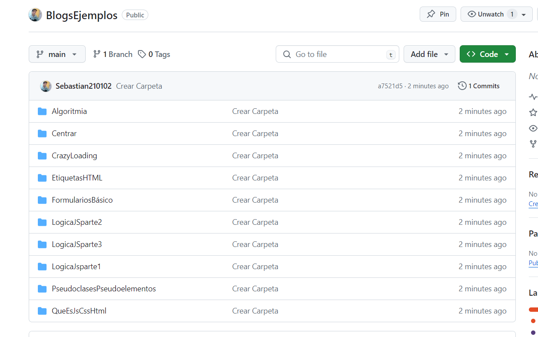Click the repository owner avatar beside BlogsEjemplos
The image size is (538, 337).
pos(35,15)
